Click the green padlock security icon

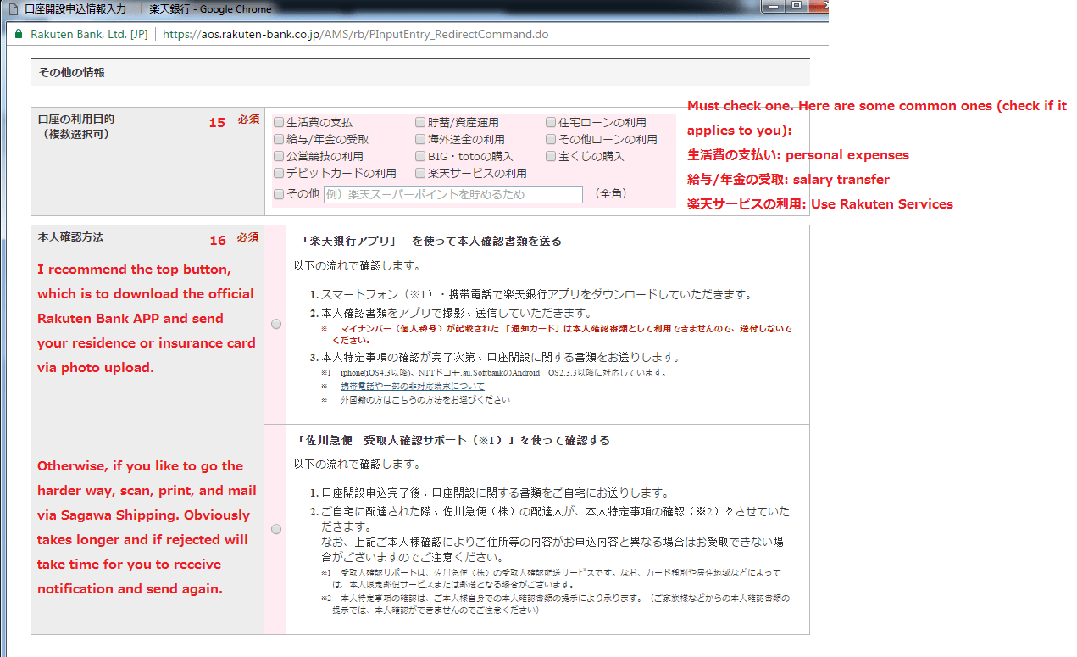19,35
